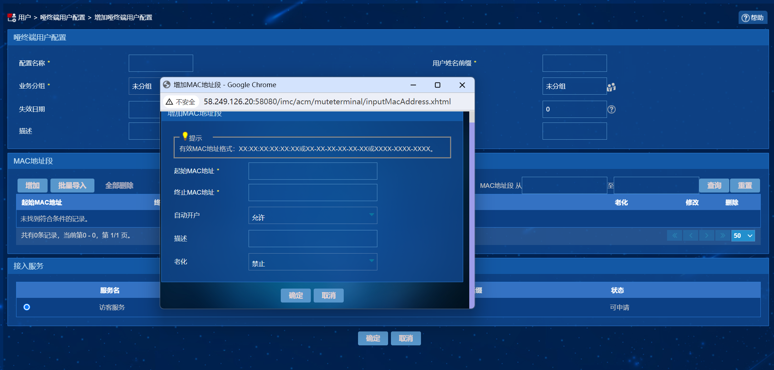Click the 批量导入 button

72,185
